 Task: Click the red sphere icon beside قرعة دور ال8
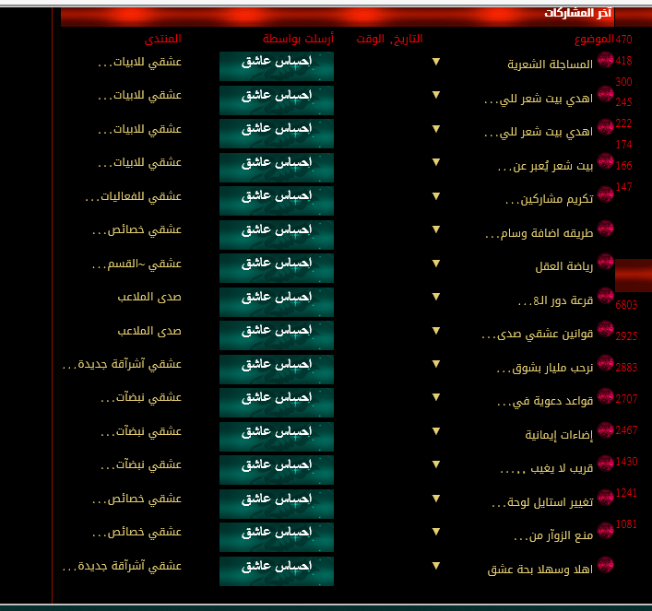pos(605,296)
